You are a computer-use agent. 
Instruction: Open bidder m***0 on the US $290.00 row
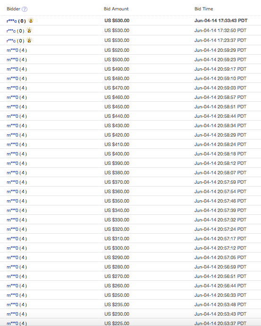[x=12, y=258]
